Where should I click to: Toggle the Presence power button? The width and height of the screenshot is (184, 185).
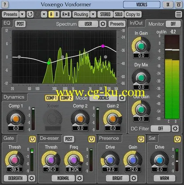(x=141, y=139)
